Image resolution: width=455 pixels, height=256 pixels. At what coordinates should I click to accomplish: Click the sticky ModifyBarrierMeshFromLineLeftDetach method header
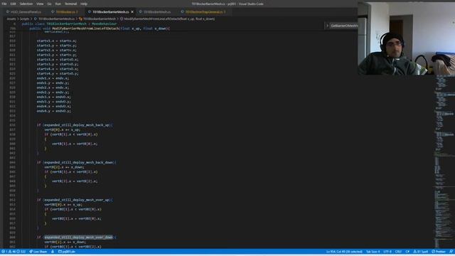click(x=100, y=28)
